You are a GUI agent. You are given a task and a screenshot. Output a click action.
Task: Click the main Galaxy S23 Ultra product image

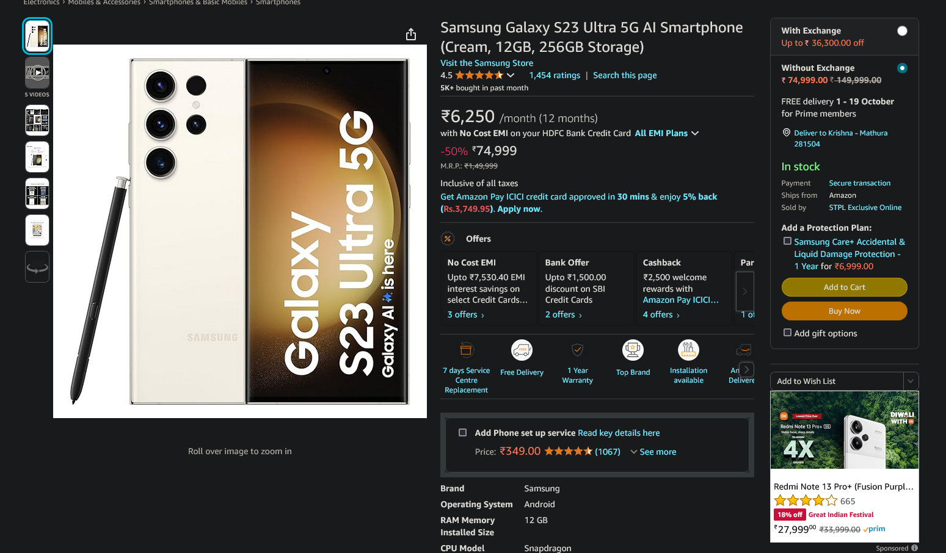pos(240,231)
